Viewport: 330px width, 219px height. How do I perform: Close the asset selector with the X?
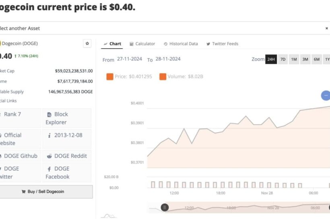click(327, 28)
